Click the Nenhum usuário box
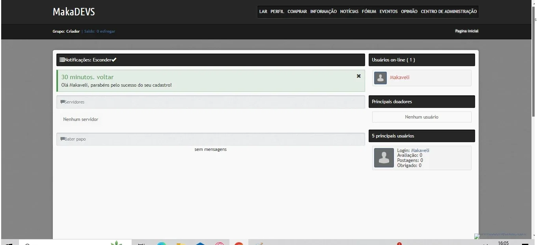This screenshot has height=245, width=537. [422, 117]
